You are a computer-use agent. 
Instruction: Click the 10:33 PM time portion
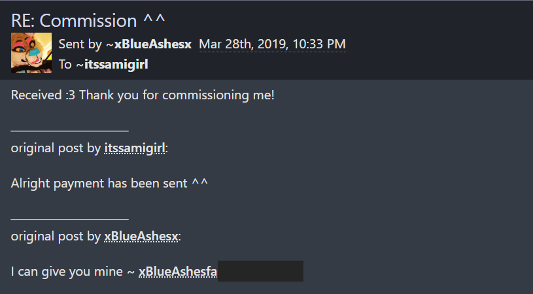point(319,44)
